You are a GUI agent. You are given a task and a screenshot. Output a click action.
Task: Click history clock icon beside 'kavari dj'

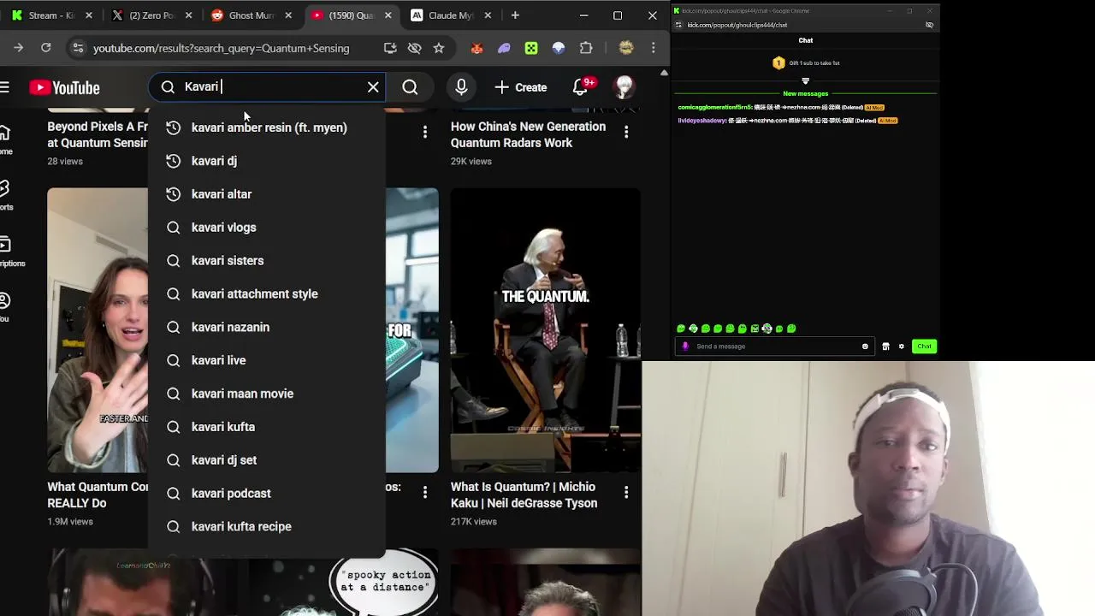tap(173, 161)
